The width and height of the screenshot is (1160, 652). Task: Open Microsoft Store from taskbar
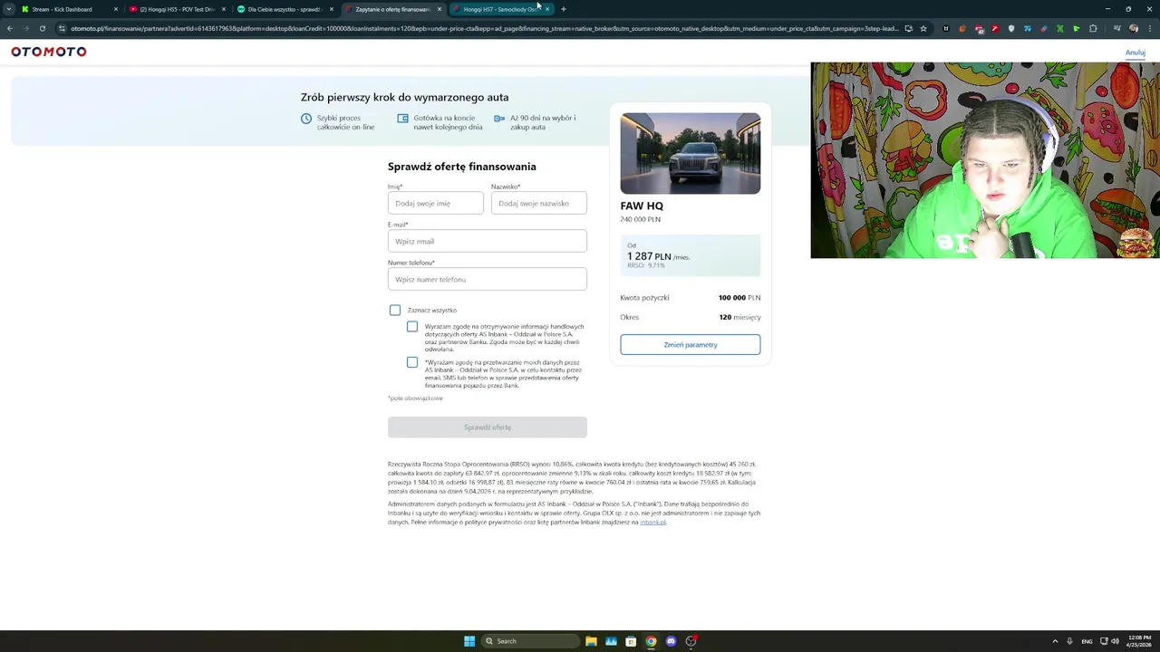pyautogui.click(x=631, y=641)
